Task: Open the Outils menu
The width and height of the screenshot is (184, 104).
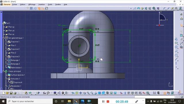Action: coord(50,5)
